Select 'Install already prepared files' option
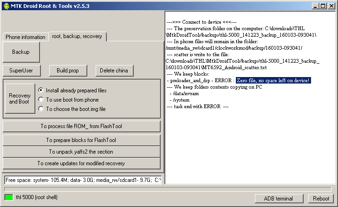Viewport: 338px width, 207px height. tap(41, 90)
